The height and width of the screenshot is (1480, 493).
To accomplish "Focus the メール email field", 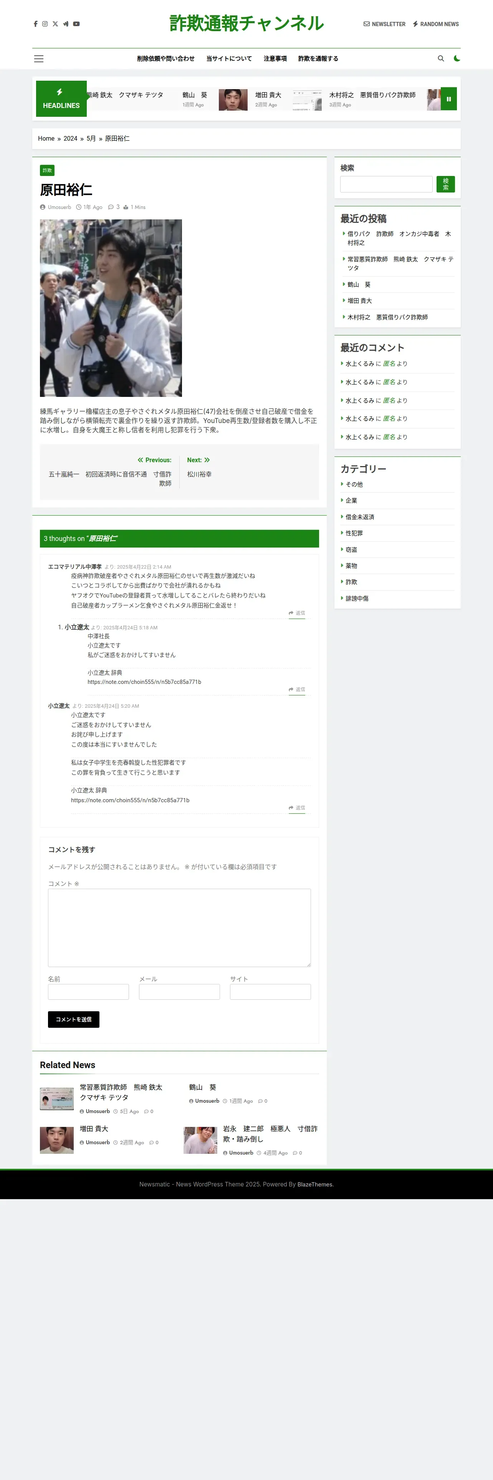I will [179, 992].
